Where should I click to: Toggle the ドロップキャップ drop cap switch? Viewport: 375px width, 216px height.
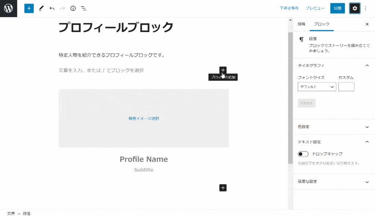303,154
